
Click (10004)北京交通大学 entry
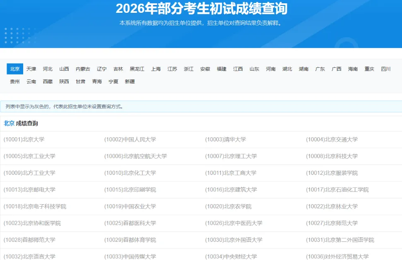pyautogui.click(x=332, y=139)
